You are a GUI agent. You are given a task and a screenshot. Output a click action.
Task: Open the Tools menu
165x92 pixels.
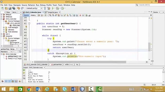pos(60,5)
